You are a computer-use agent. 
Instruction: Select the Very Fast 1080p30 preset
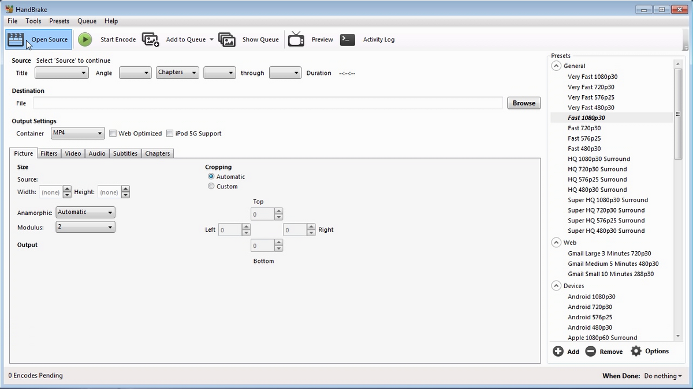pos(593,77)
